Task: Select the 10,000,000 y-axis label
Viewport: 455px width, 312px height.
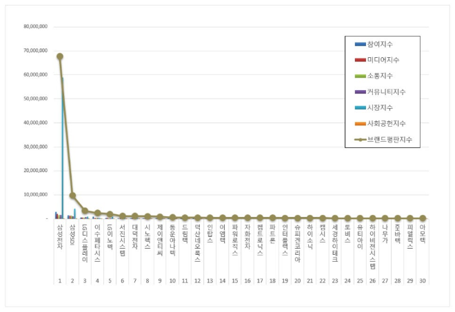Action: 35,194
